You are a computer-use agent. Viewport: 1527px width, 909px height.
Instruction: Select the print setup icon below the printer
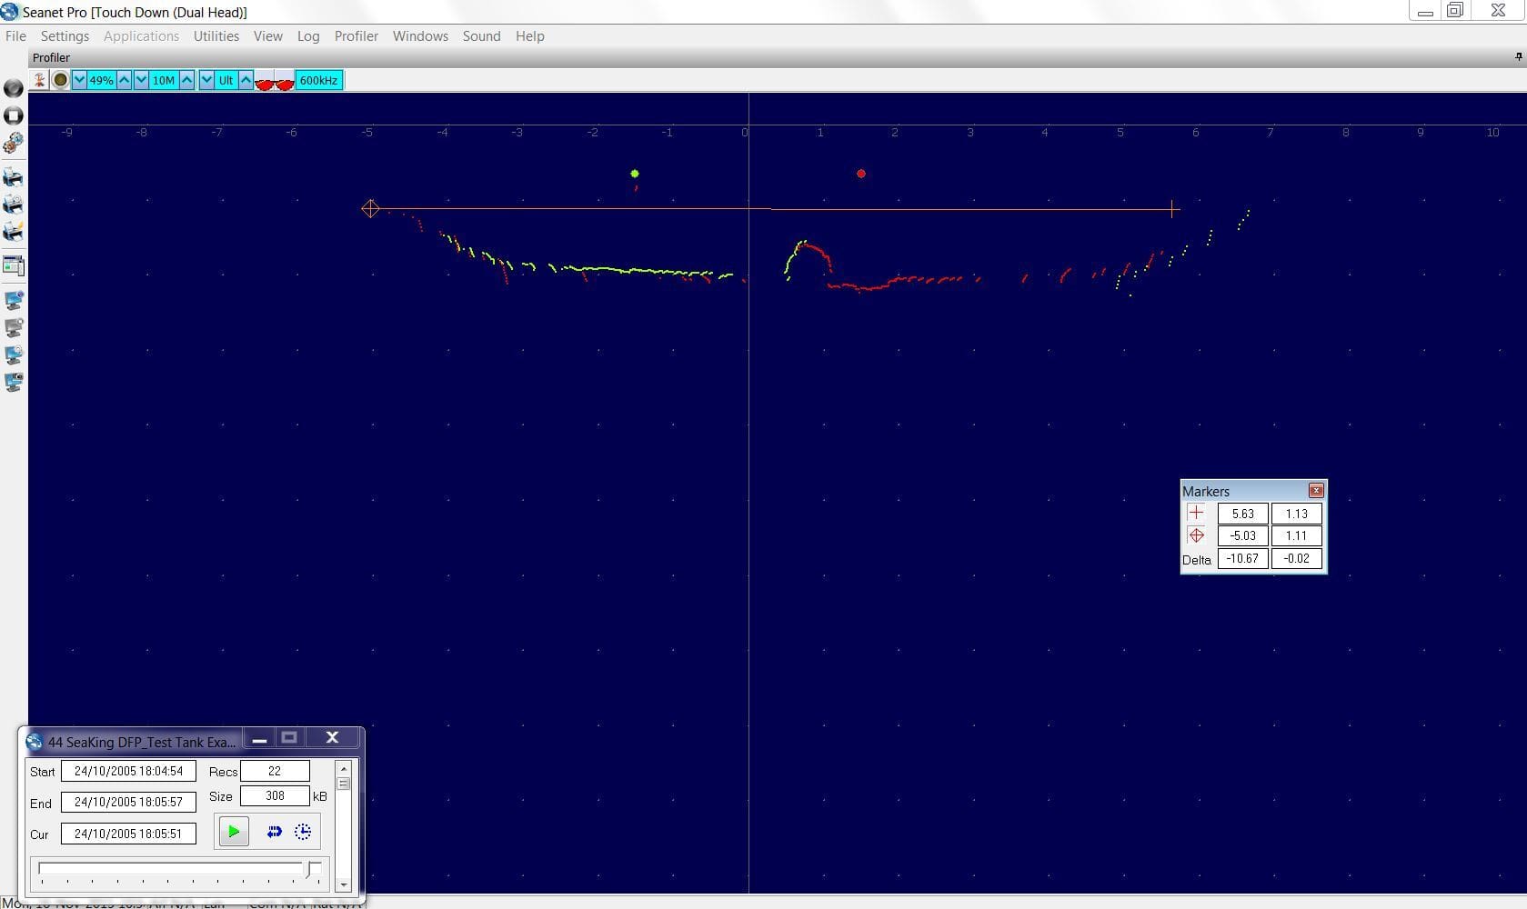click(13, 205)
